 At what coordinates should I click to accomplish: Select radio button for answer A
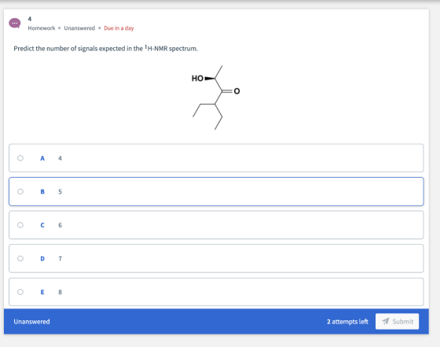click(20, 158)
